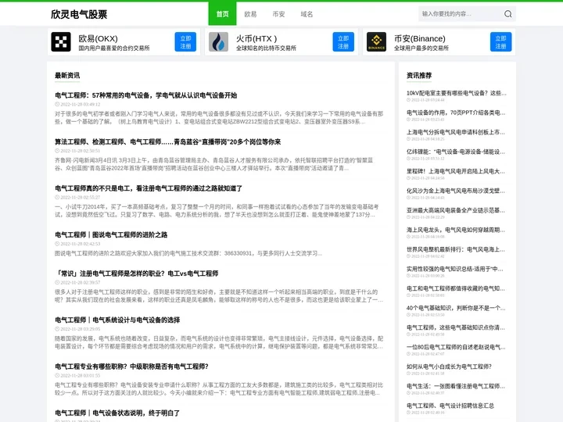
Task: Click the 欣灵电气股票 site title
Action: click(x=79, y=14)
